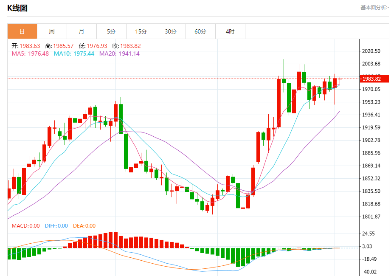Open the 5分 interval tab

click(111, 31)
